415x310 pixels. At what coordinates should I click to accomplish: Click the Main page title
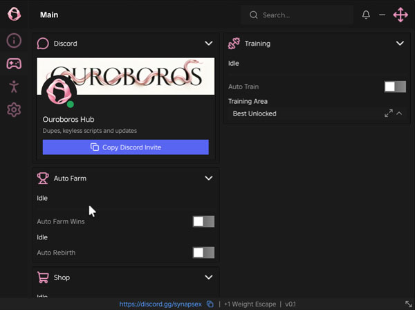[x=49, y=15]
